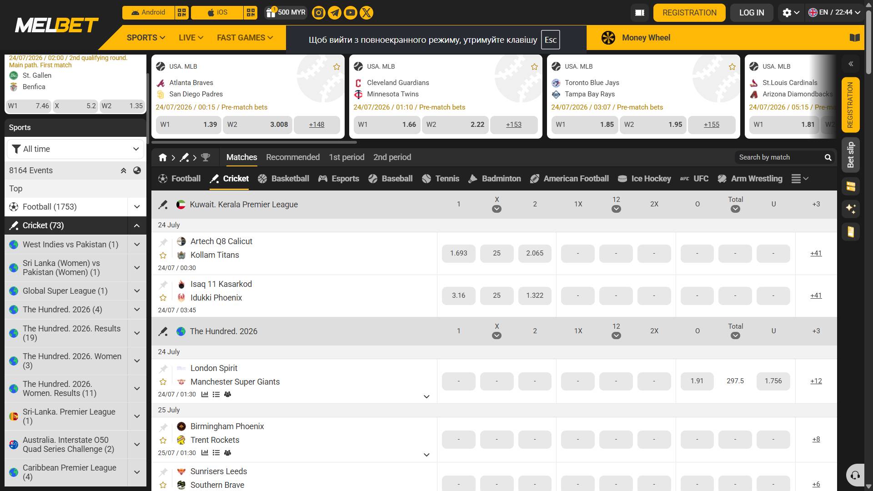
Task: Open statistics chart for London Spirit match
Action: pyautogui.click(x=205, y=394)
